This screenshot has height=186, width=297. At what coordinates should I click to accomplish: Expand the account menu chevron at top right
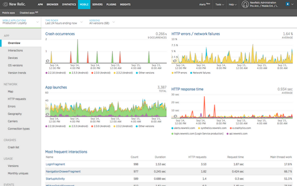click(x=293, y=4)
